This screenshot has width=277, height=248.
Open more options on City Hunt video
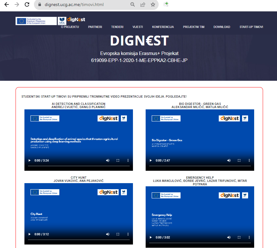[x=128, y=234]
